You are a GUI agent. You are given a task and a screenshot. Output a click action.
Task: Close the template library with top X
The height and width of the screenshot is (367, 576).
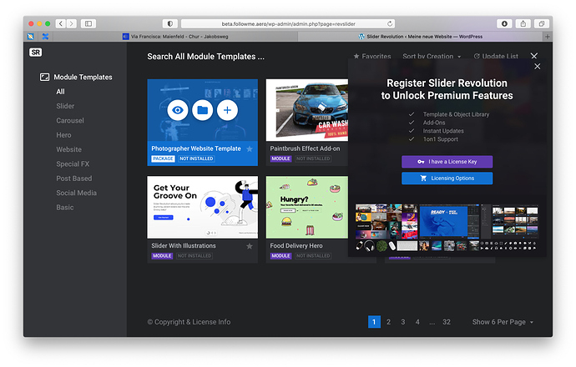[x=534, y=56]
